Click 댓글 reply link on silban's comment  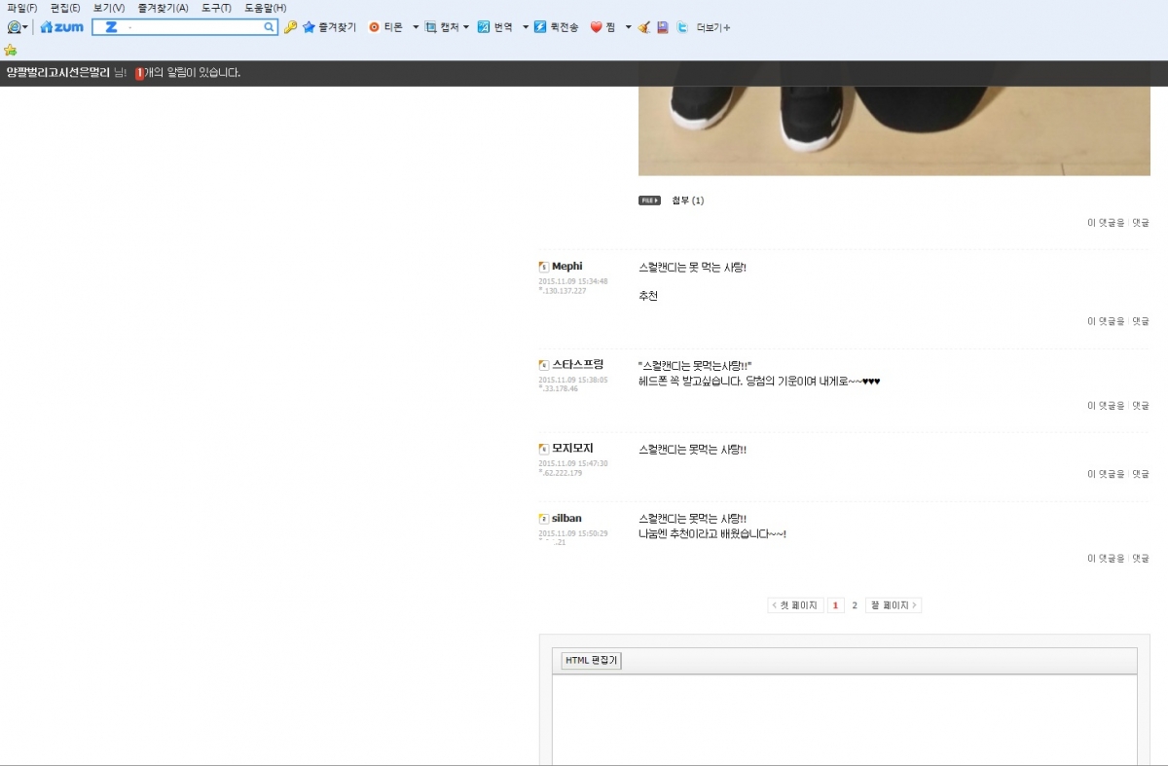(1140, 559)
